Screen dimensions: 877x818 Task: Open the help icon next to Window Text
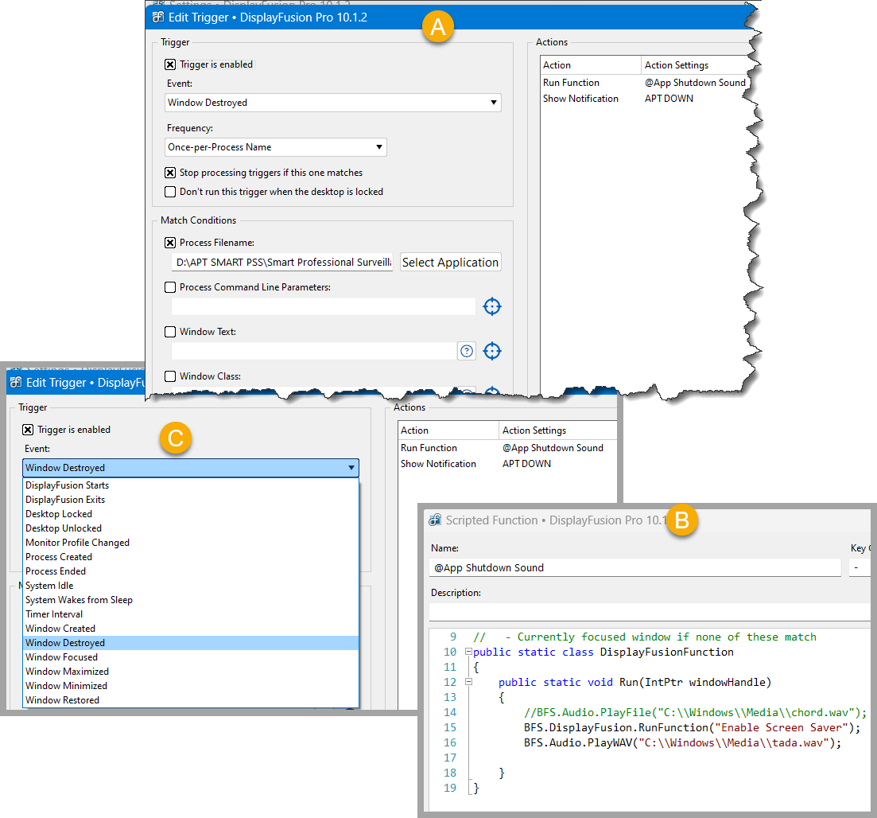467,351
